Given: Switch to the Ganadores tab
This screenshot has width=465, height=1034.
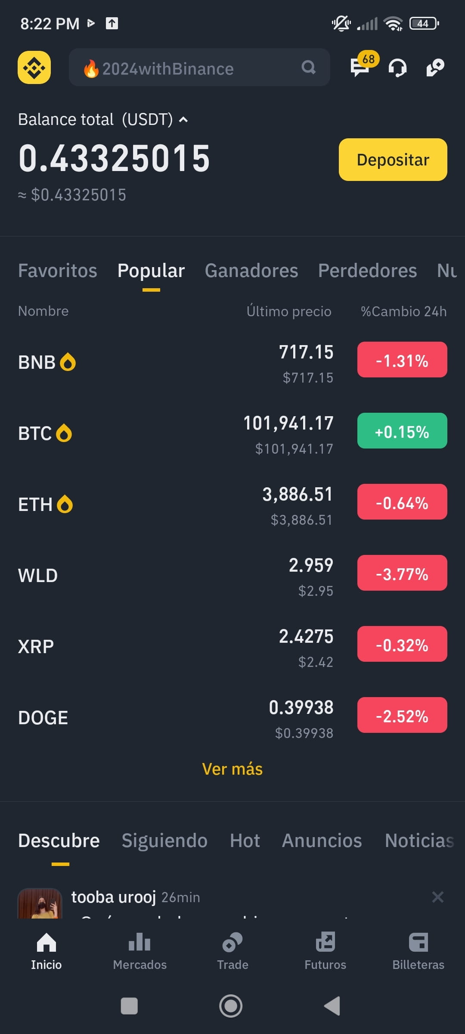Looking at the screenshot, I should coord(251,271).
